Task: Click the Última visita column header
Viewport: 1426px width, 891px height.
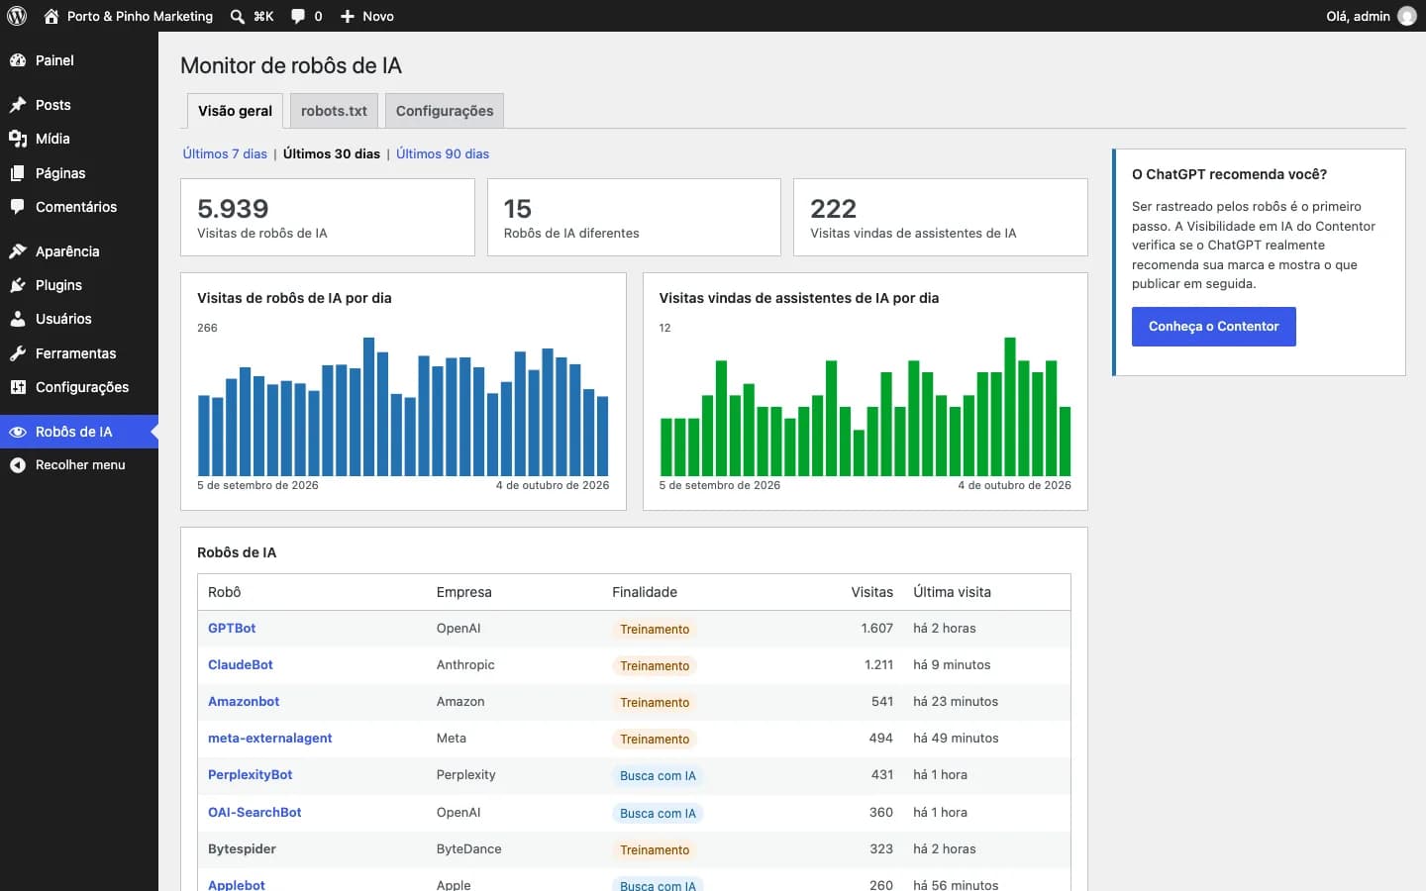Action: (x=952, y=592)
